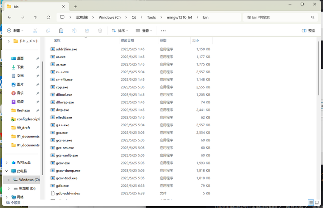Click the search magnifier icon
This screenshot has width=323, height=208.
coord(313,18)
